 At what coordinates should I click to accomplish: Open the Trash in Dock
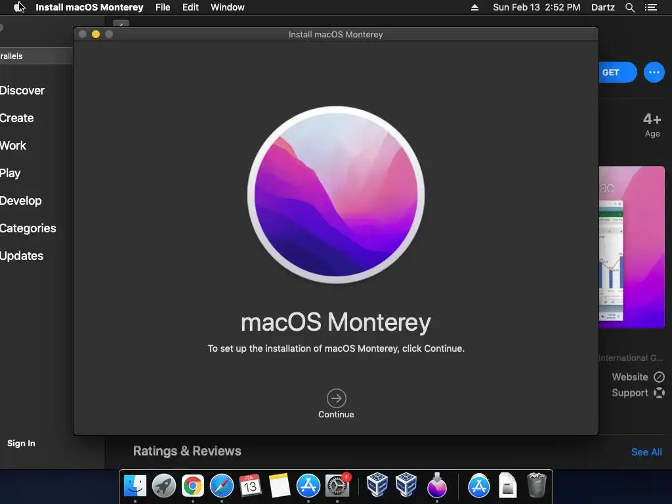(537, 485)
